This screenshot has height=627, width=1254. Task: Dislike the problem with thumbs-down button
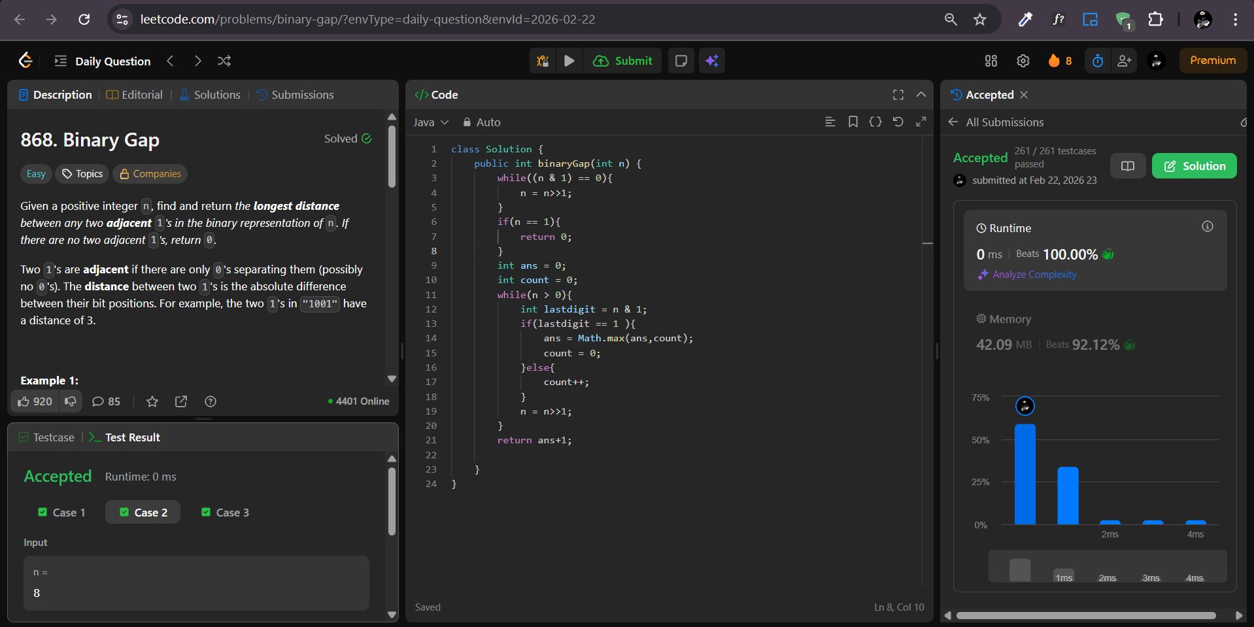71,401
